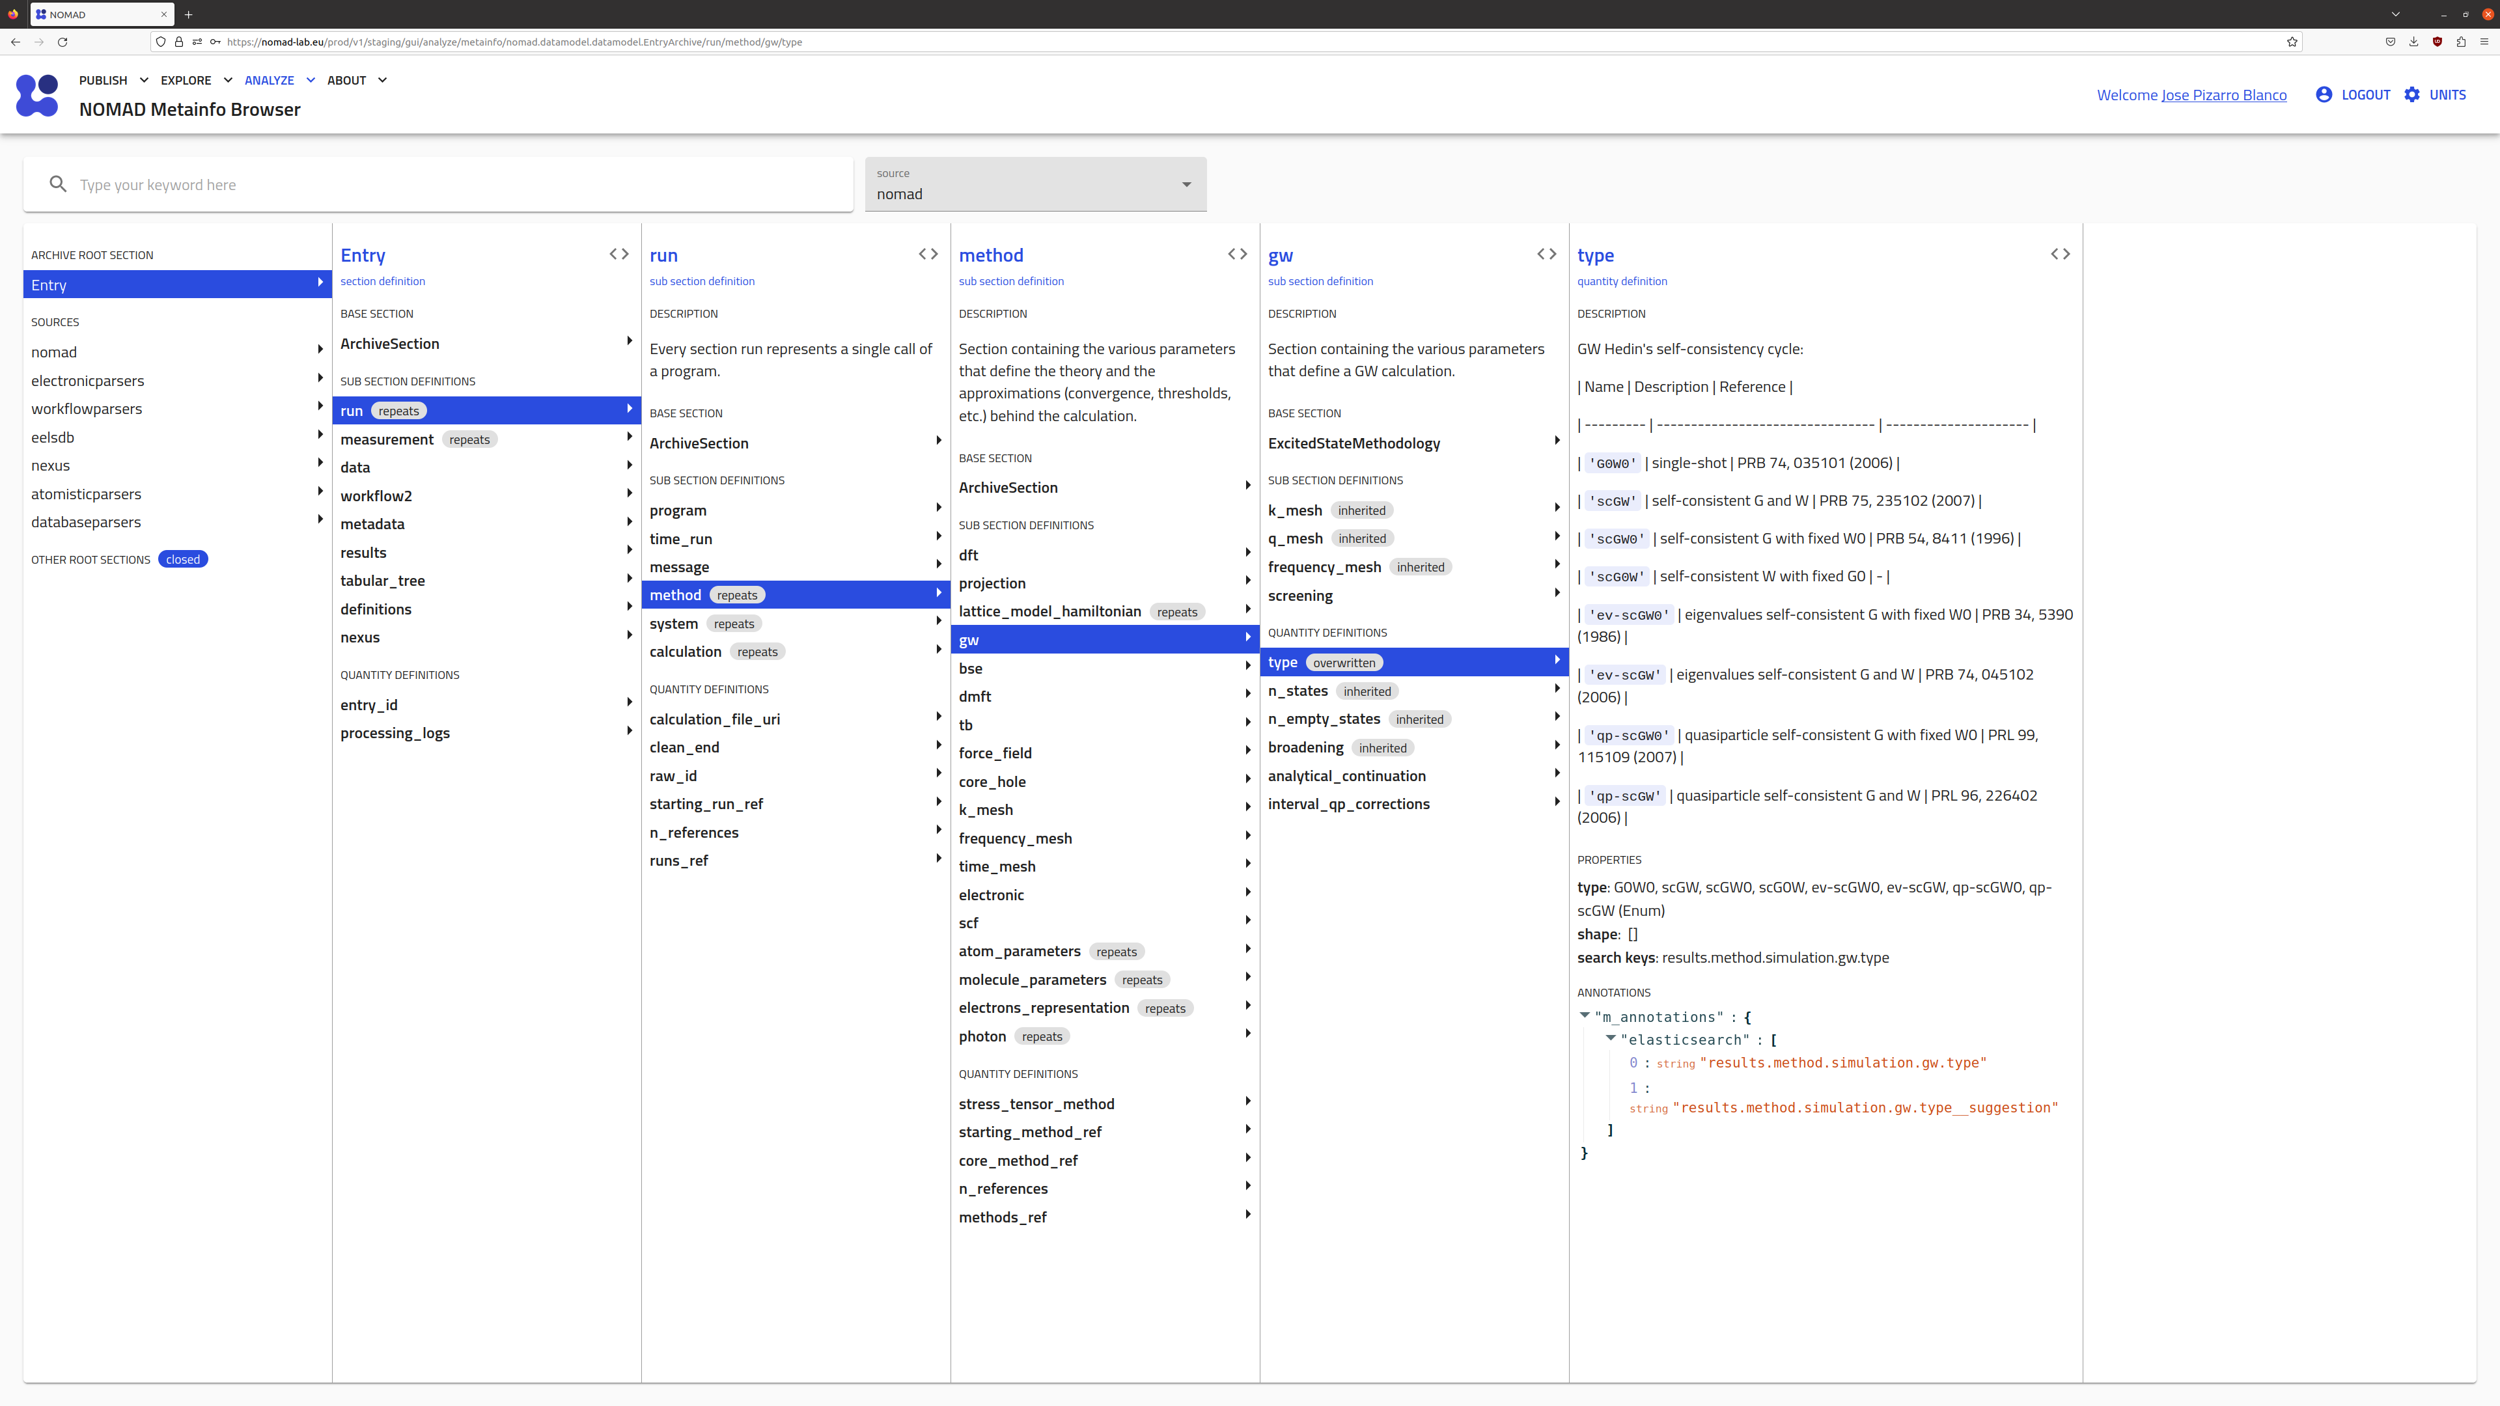Open a new browser tab
Viewport: 2500px width, 1406px height.
tap(188, 14)
